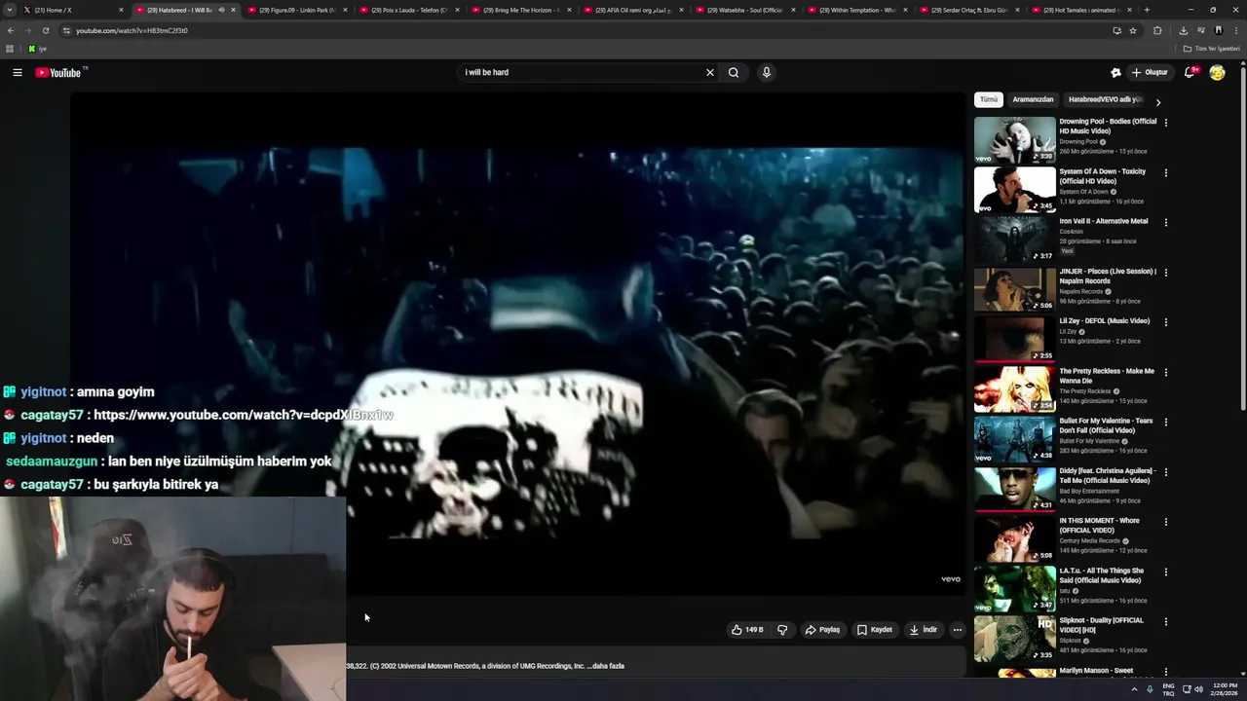Switch to Within Temptation browser tab
This screenshot has width=1247, height=701.
pos(855,10)
